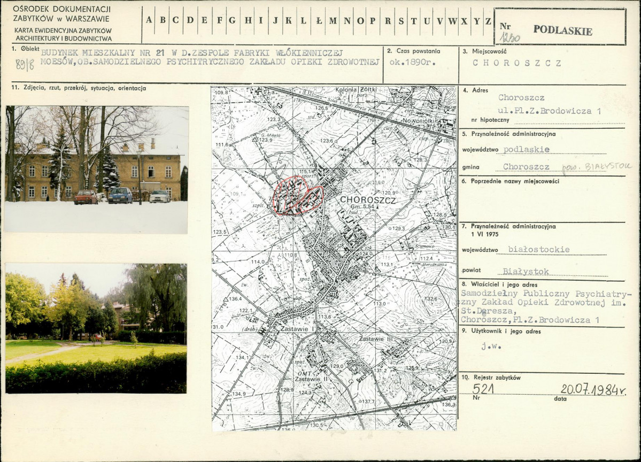Click the letter Z box in alphabet strip

(488, 21)
